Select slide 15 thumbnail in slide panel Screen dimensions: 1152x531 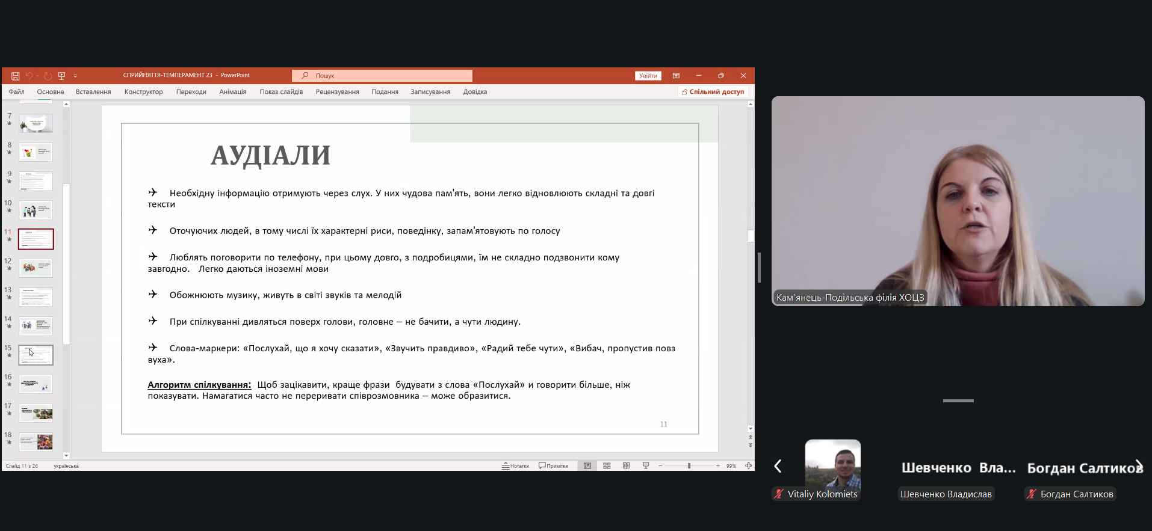click(36, 355)
